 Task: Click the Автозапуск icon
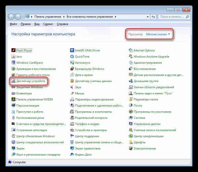click(72, 63)
